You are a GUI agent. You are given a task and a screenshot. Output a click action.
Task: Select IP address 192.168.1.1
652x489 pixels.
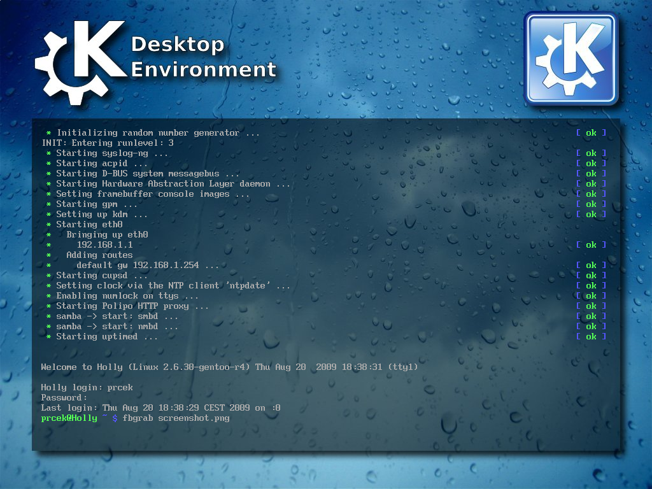pos(105,245)
